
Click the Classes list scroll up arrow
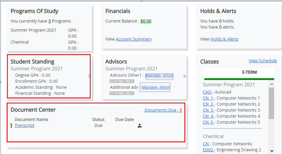pos(271,84)
